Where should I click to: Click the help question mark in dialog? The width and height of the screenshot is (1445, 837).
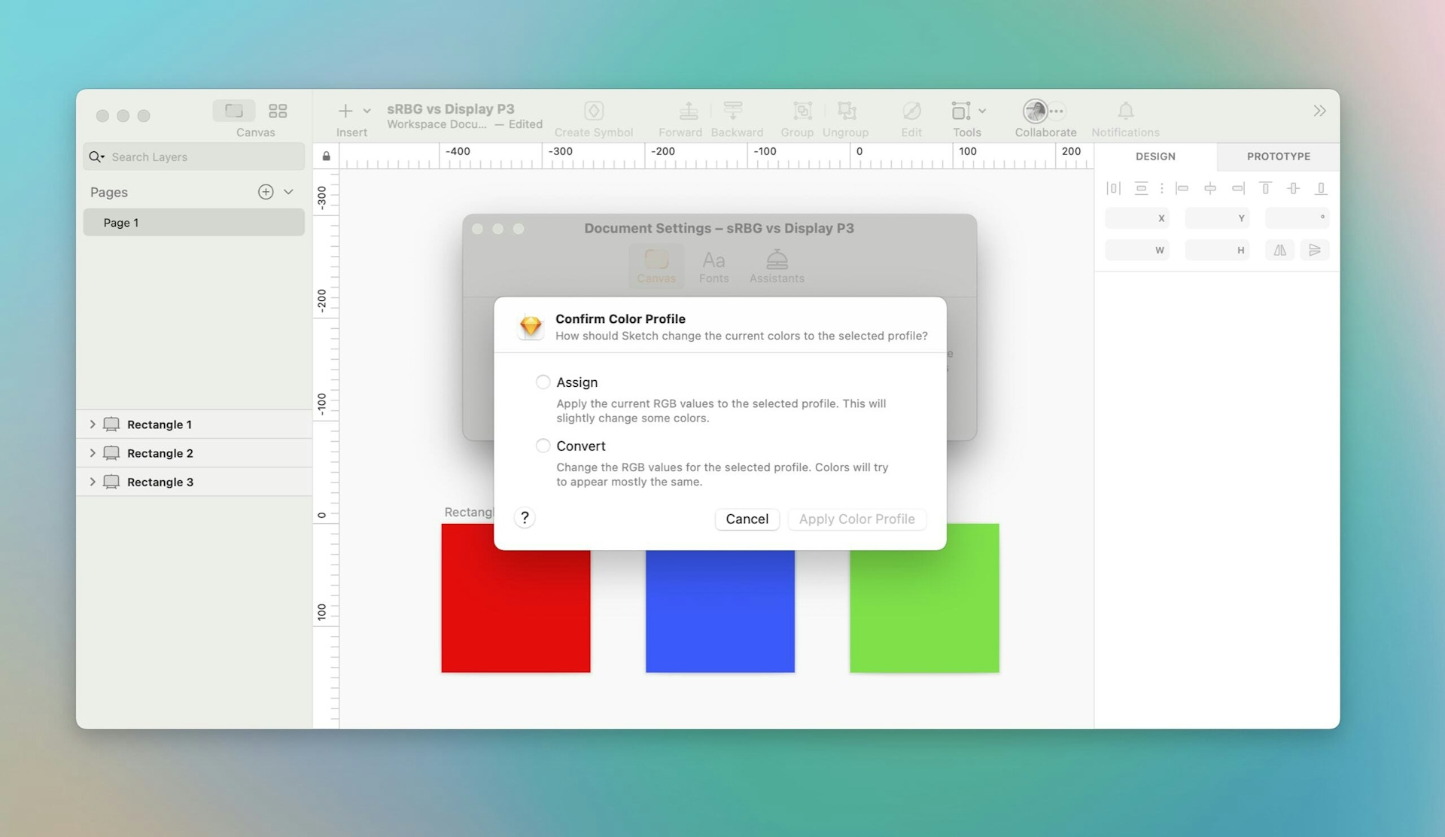[x=525, y=517]
